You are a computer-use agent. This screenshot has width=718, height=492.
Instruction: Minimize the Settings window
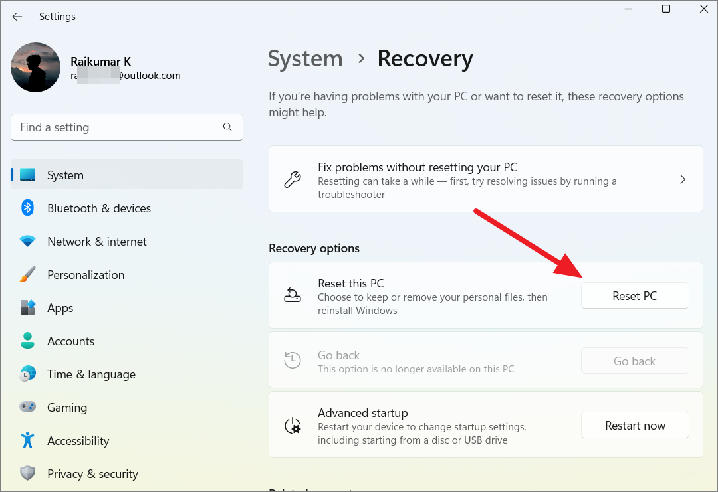[628, 9]
